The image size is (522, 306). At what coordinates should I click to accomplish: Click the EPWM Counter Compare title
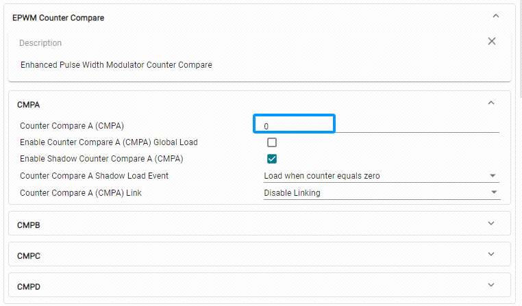pyautogui.click(x=58, y=18)
